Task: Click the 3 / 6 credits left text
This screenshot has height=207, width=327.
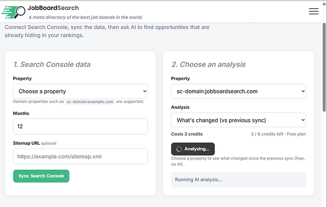Action: 267,134
